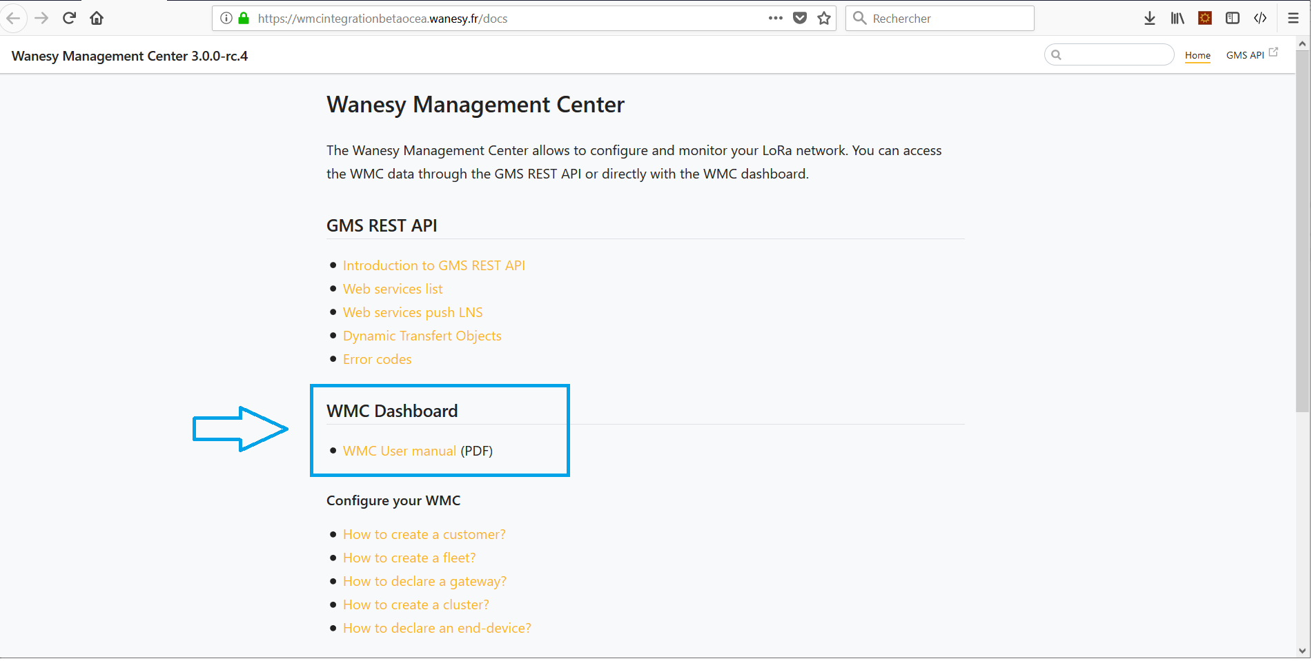The image size is (1312, 661).
Task: Toggle the sidebar panel icon
Action: 1232,18
